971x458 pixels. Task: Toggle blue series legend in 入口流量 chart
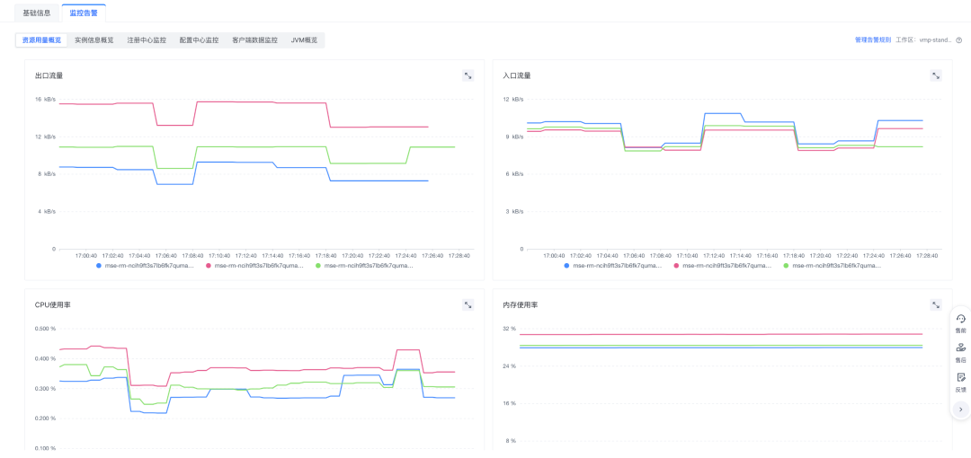(614, 266)
